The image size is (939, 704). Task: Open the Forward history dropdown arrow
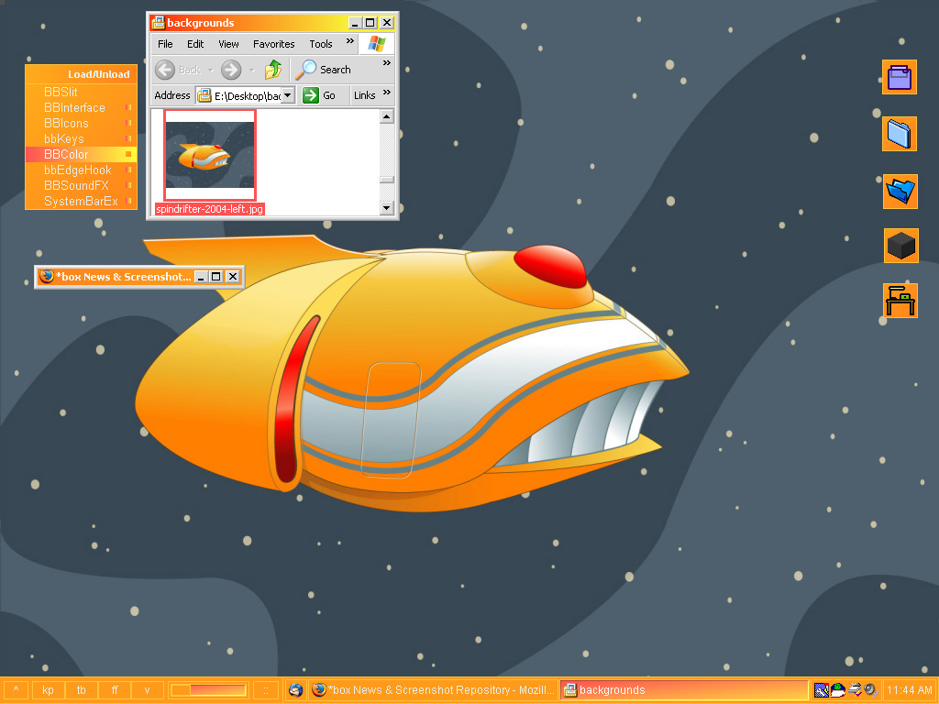tap(252, 71)
